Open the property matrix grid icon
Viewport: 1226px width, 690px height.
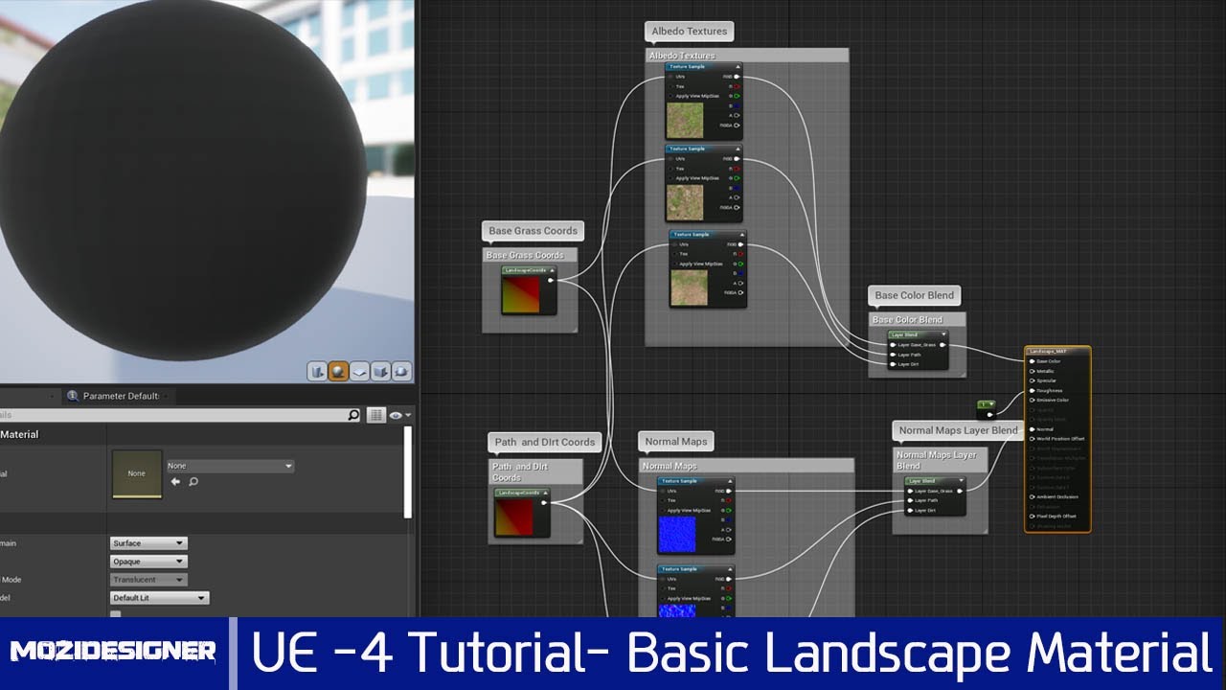coord(376,415)
